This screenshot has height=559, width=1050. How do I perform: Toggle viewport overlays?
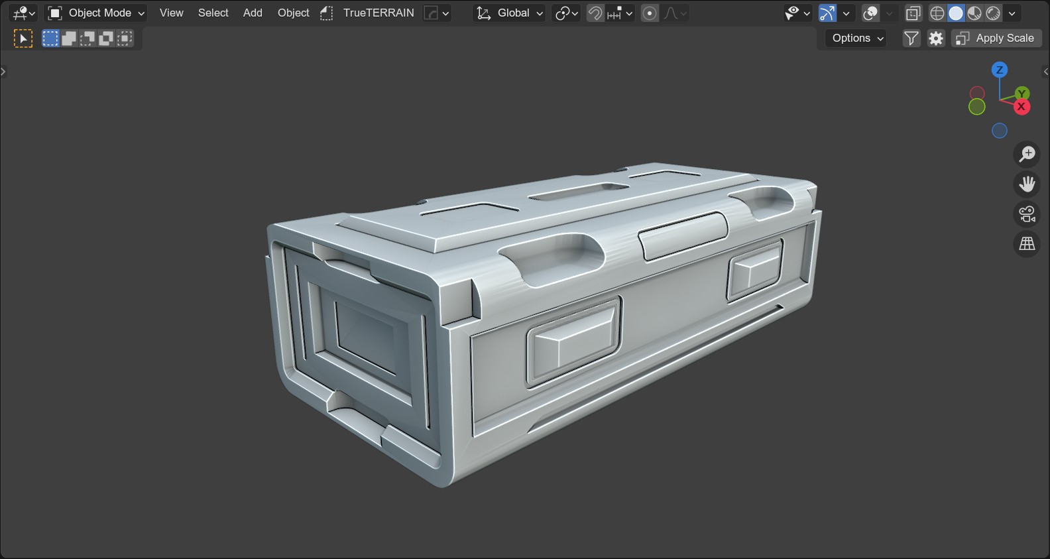(870, 13)
